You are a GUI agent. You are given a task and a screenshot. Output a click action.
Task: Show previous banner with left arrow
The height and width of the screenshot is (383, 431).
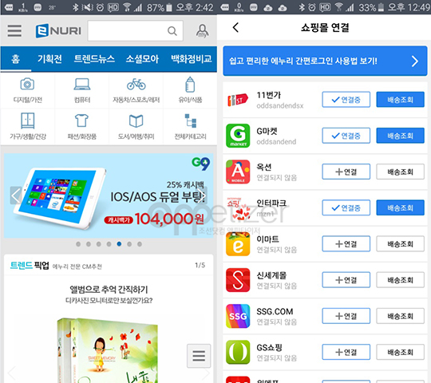pos(16,195)
